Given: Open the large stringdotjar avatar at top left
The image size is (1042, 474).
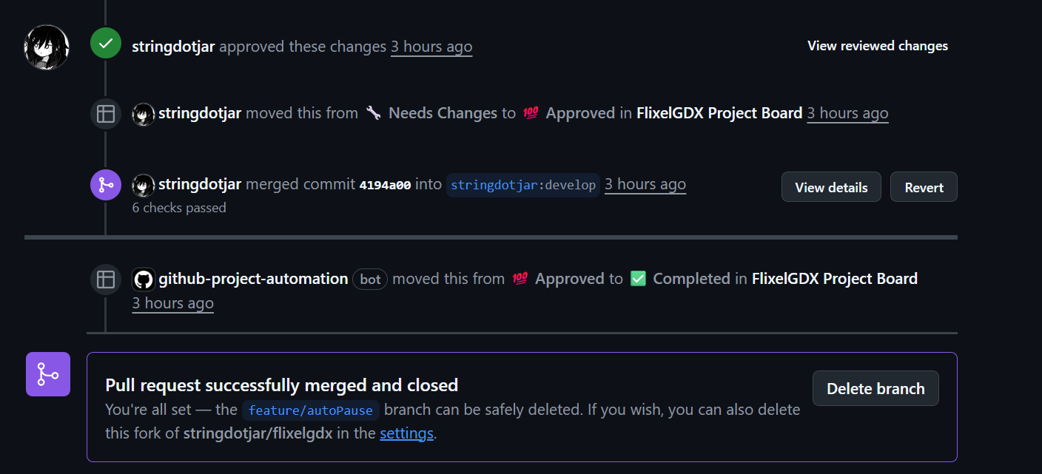Looking at the screenshot, I should point(47,47).
